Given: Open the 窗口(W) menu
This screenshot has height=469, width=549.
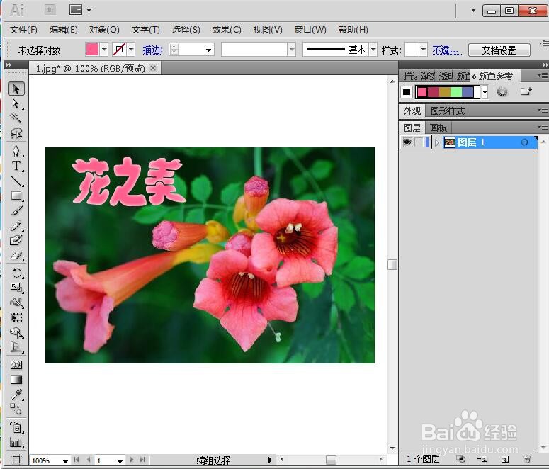Looking at the screenshot, I should [310, 30].
